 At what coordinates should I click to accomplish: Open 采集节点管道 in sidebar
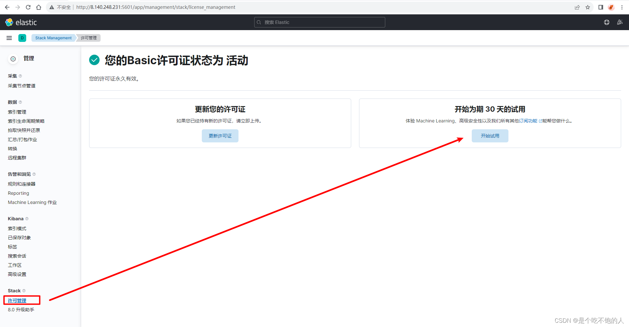point(22,86)
